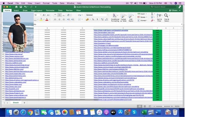Screen dimensions: 202x117
Task: Toggle middle vertical alignment
Action: point(59,15)
